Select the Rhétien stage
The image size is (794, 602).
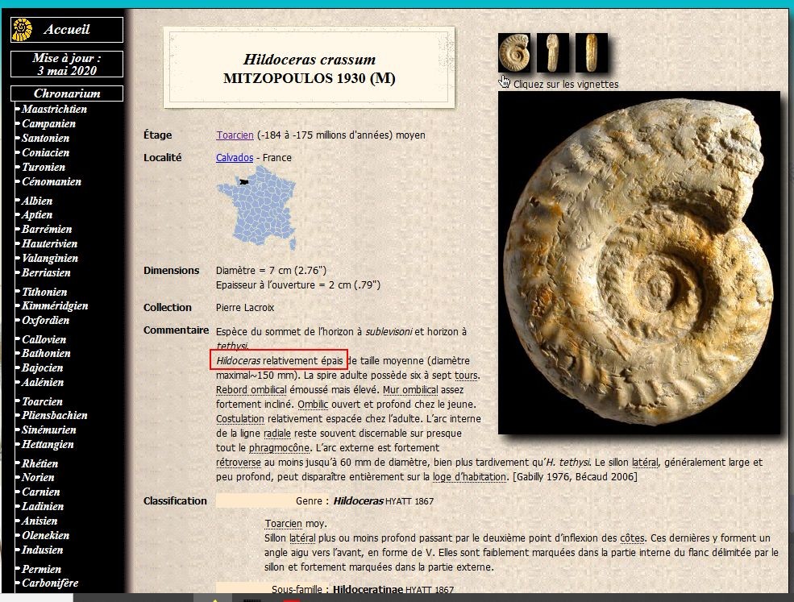pos(40,463)
